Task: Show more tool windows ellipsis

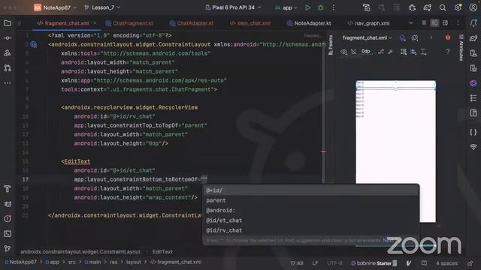Action: coord(8,83)
